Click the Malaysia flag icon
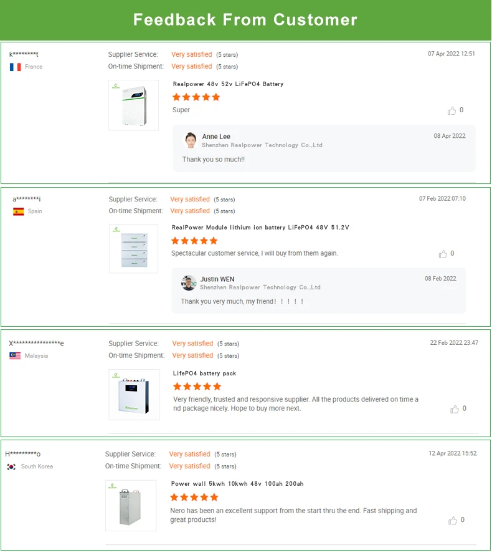492x555 pixels. click(15, 355)
